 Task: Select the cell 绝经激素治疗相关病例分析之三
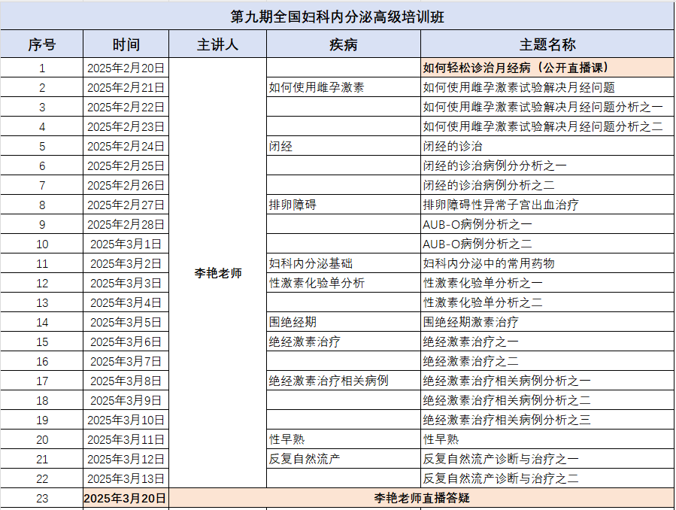(x=547, y=420)
